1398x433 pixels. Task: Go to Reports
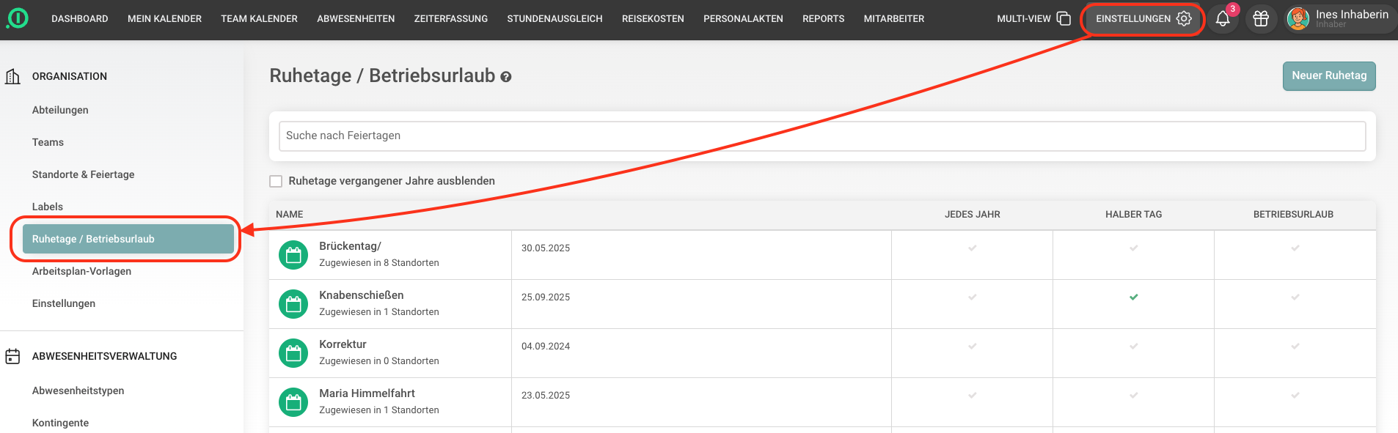pos(824,19)
